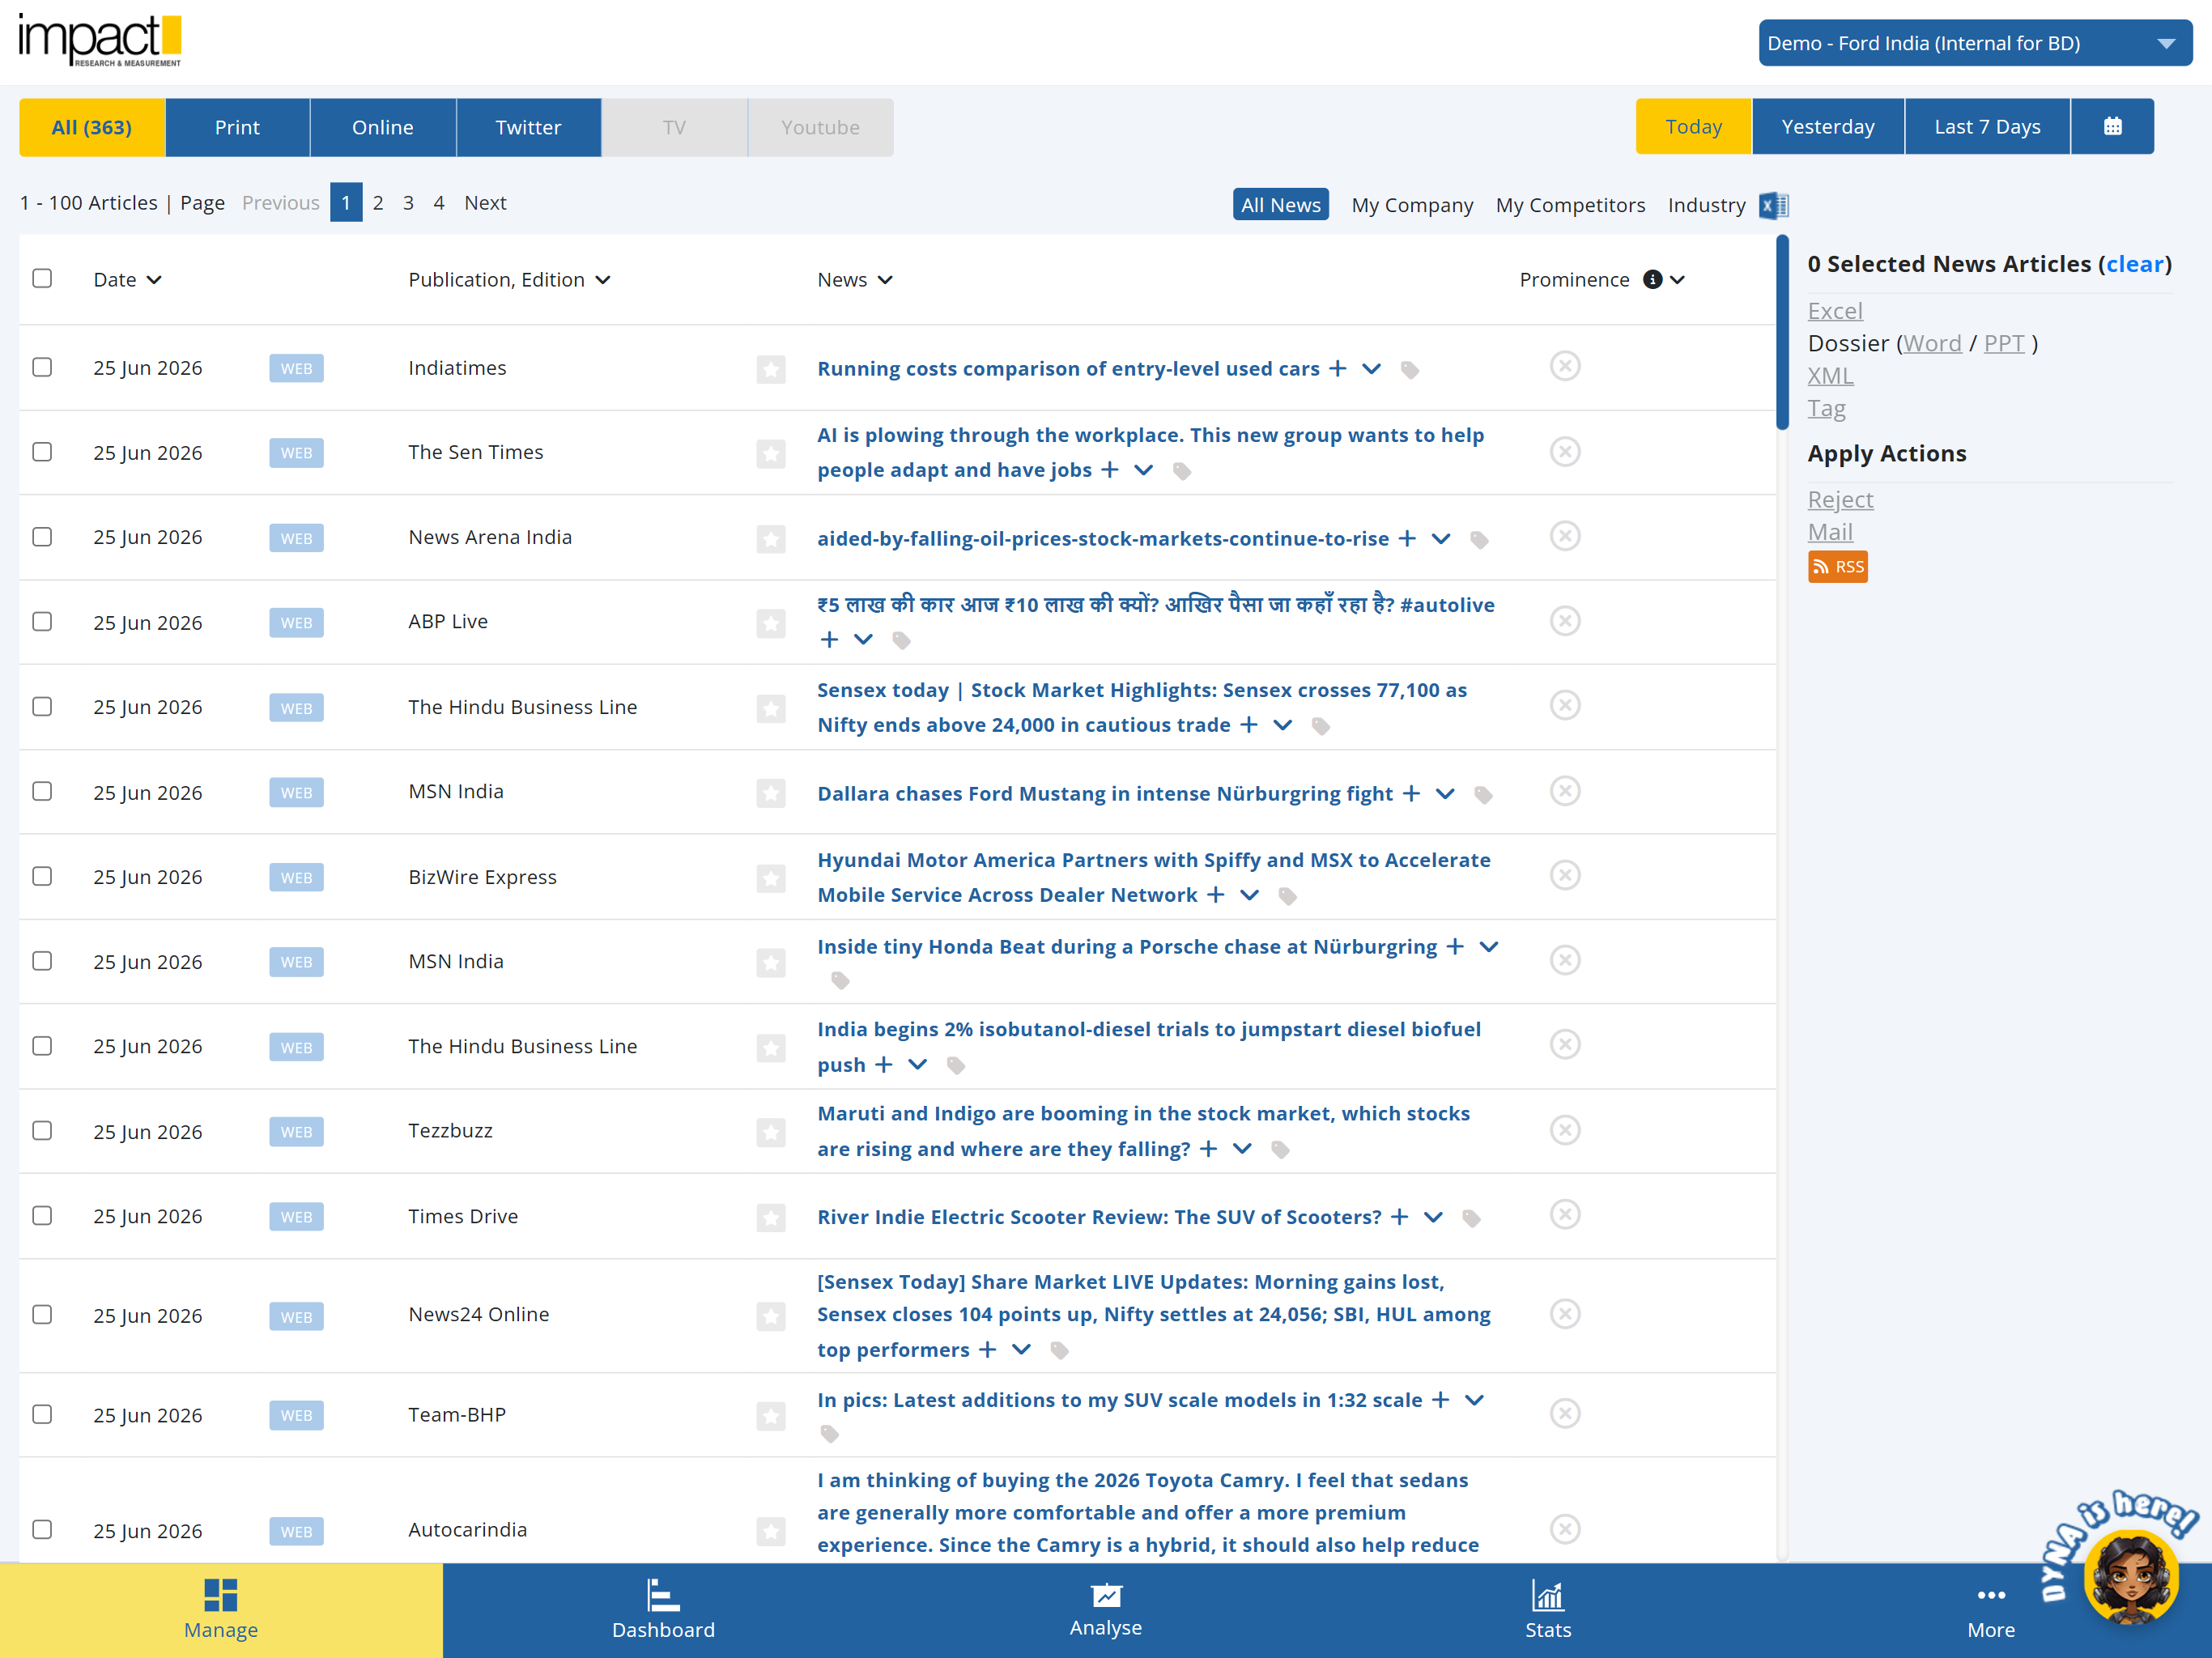Open Stats from bottom navigation
The width and height of the screenshot is (2212, 1658).
click(1548, 1610)
